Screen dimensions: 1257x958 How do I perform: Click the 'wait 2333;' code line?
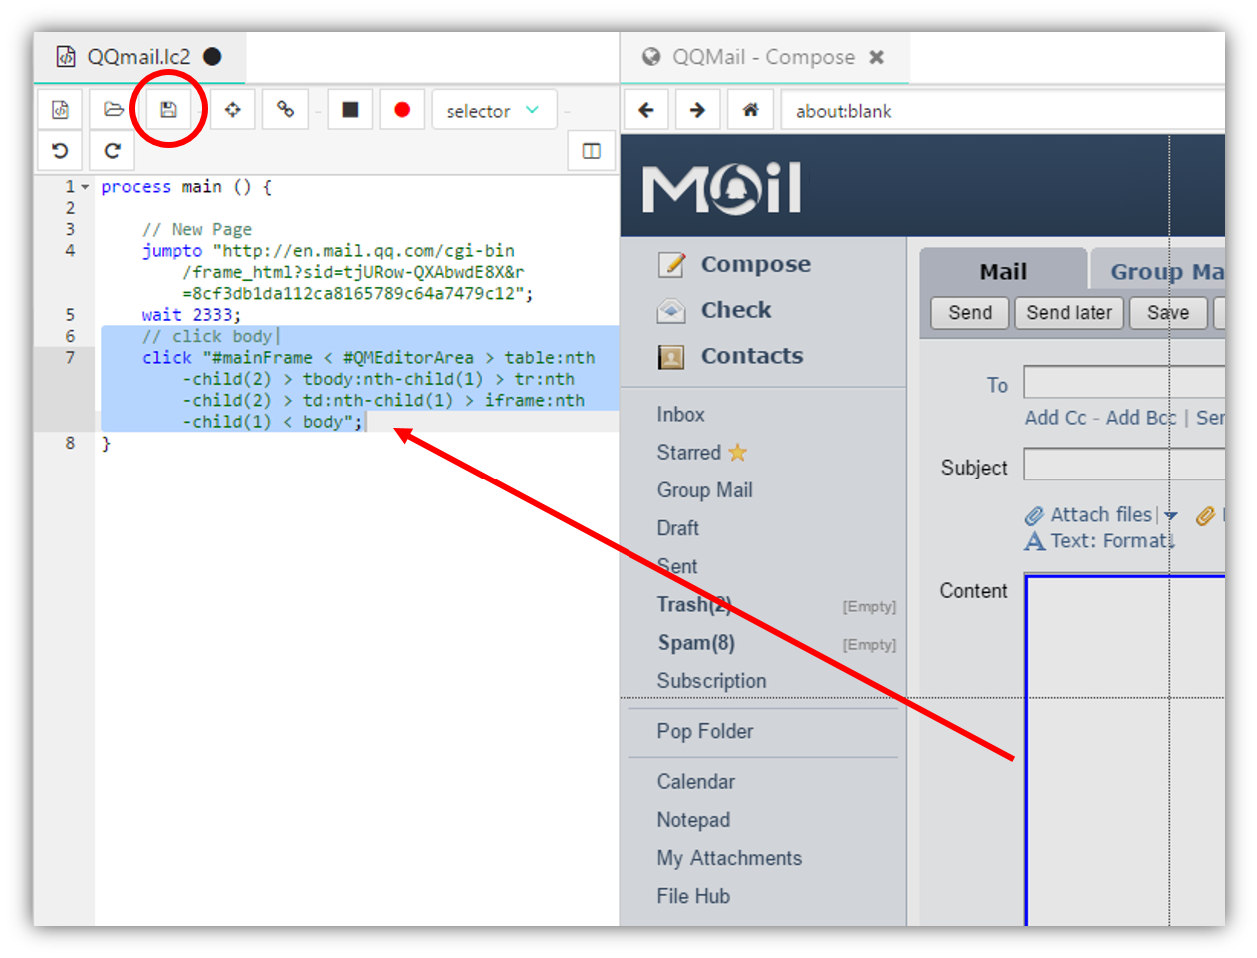click(x=191, y=315)
